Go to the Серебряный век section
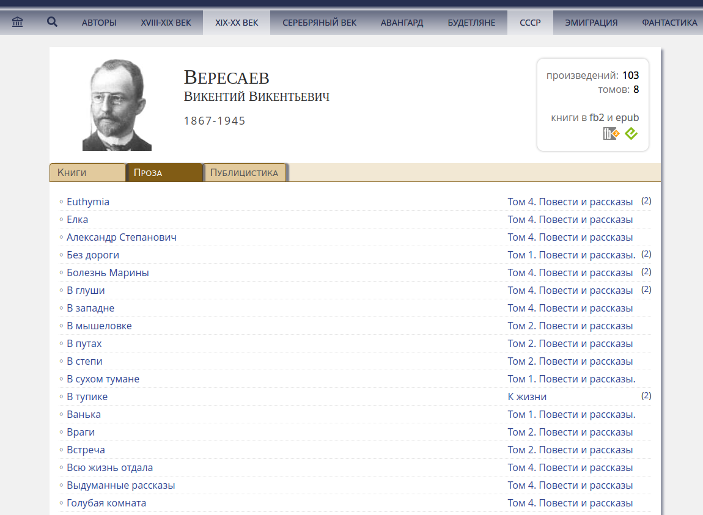The width and height of the screenshot is (703, 515). click(x=319, y=23)
